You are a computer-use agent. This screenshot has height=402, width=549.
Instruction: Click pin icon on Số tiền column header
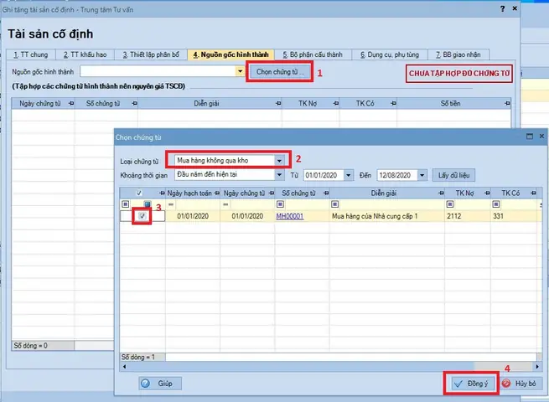click(x=505, y=102)
